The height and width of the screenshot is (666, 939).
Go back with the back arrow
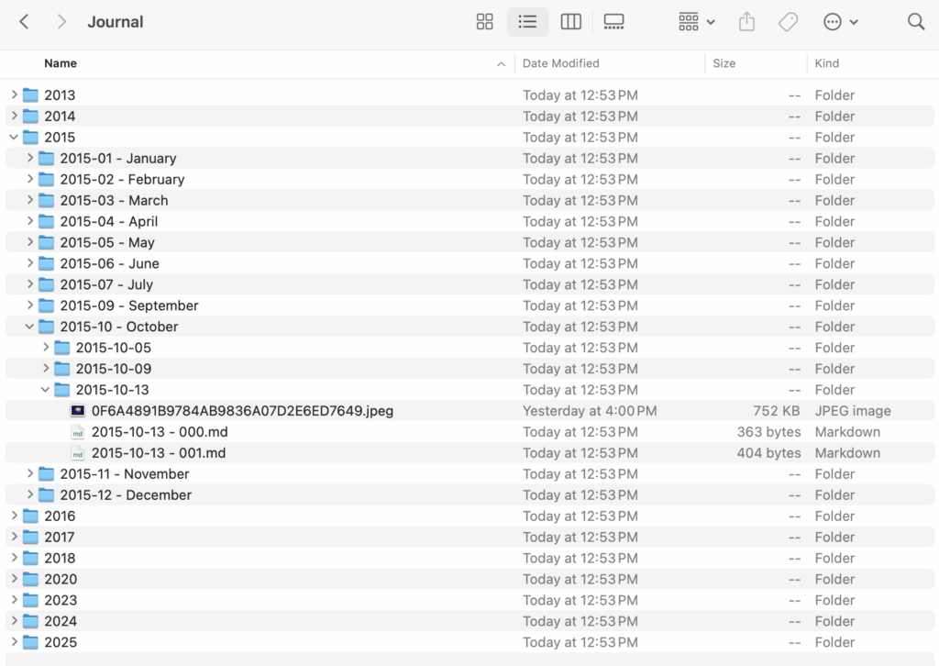(x=25, y=22)
